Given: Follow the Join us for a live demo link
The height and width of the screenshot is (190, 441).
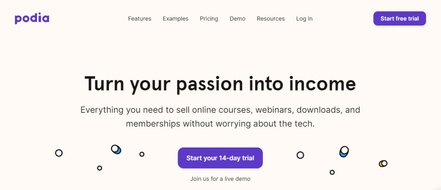Looking at the screenshot, I should pyautogui.click(x=220, y=179).
